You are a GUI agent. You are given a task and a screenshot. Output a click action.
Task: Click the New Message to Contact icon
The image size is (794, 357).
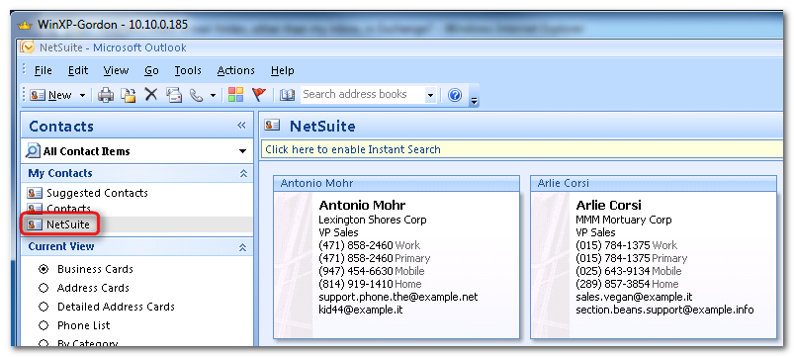(174, 95)
